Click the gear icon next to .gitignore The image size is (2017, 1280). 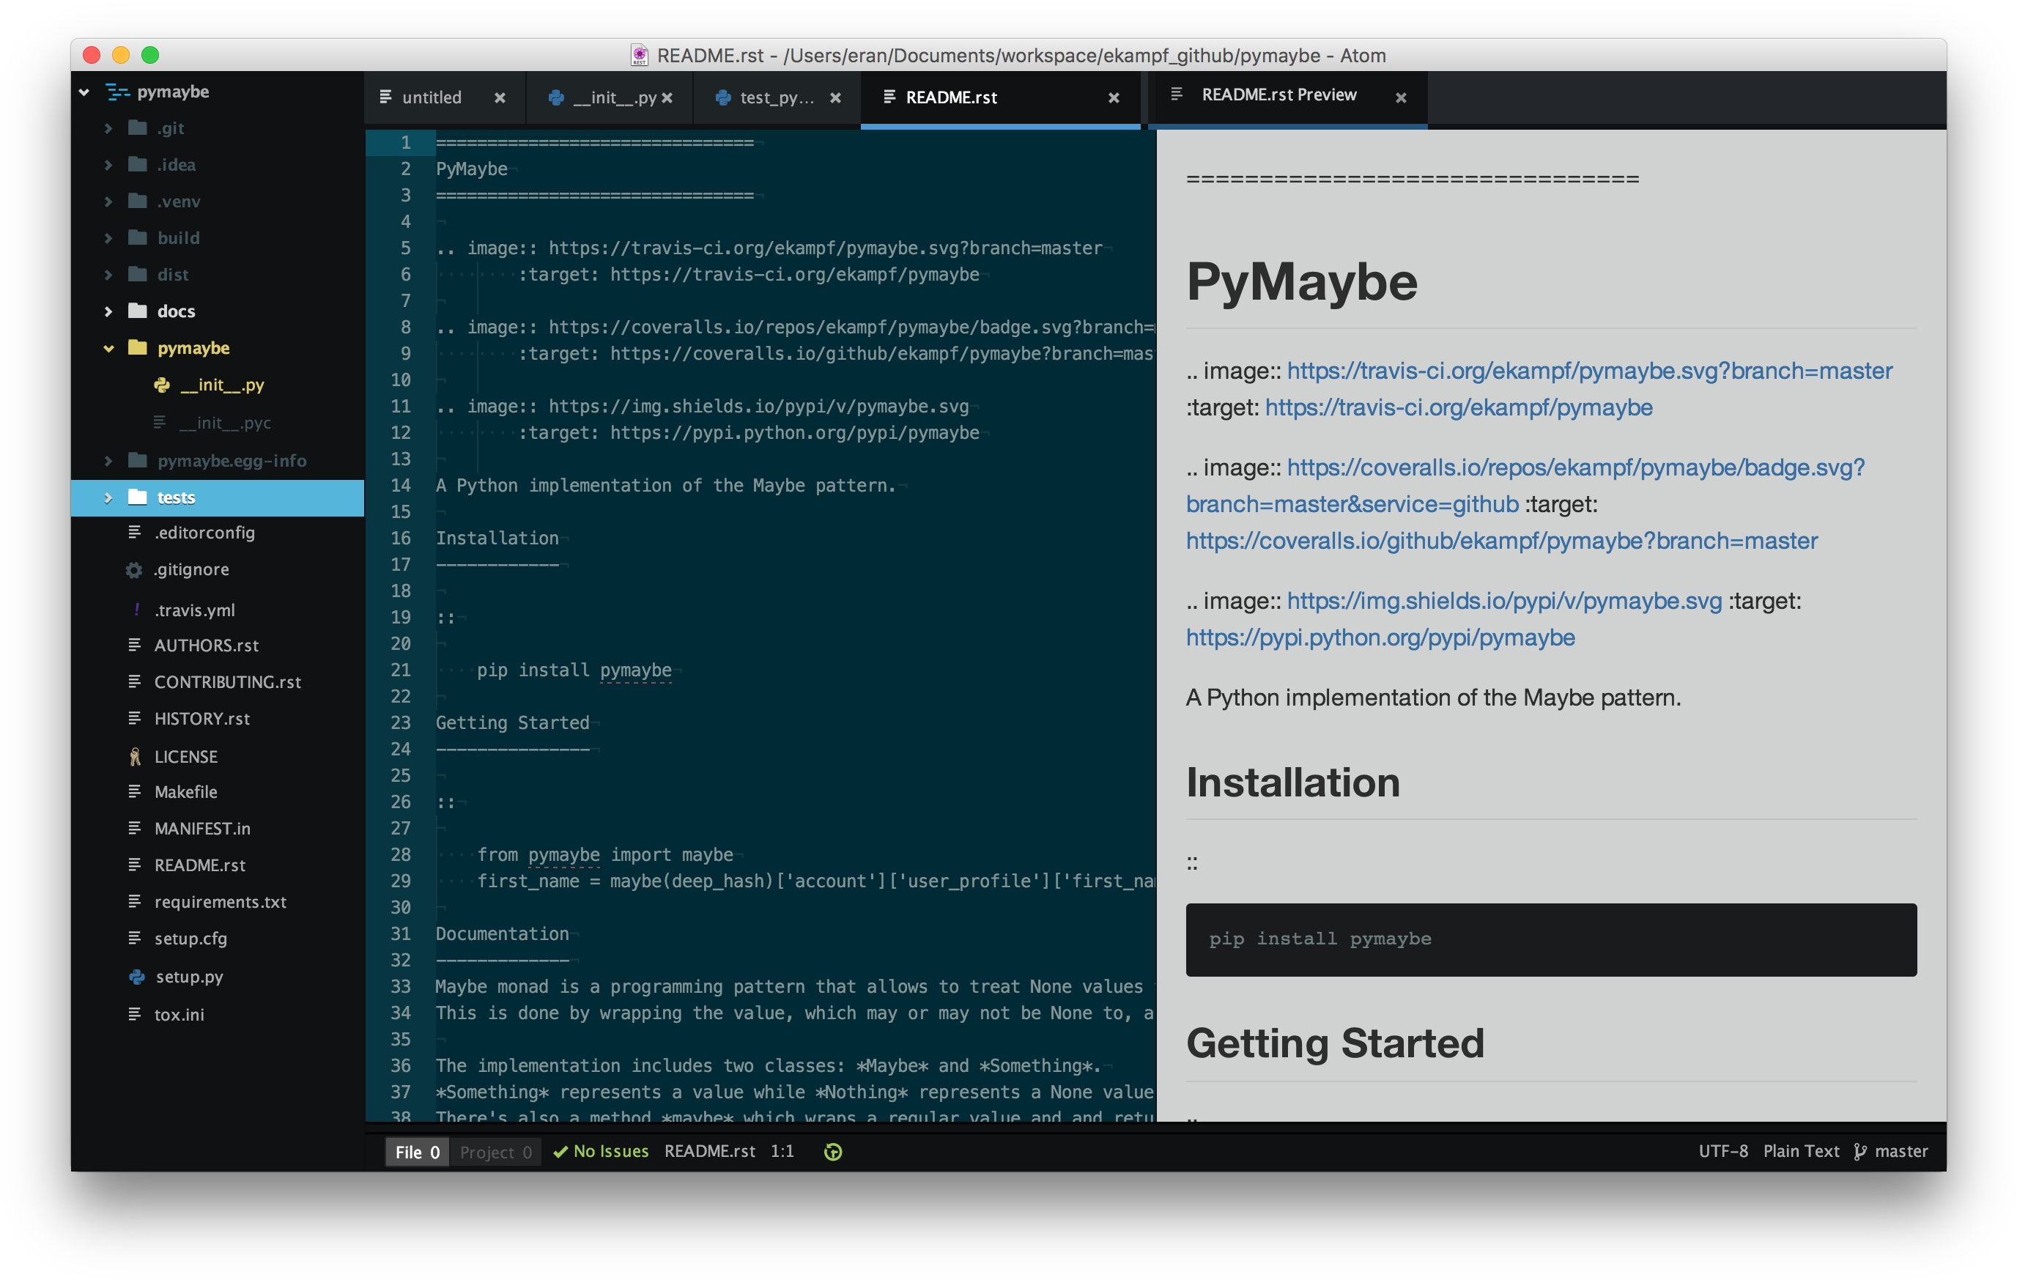[x=134, y=569]
